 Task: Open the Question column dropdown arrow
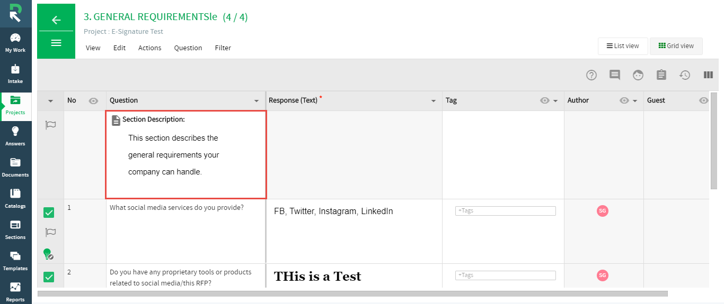pyautogui.click(x=257, y=101)
